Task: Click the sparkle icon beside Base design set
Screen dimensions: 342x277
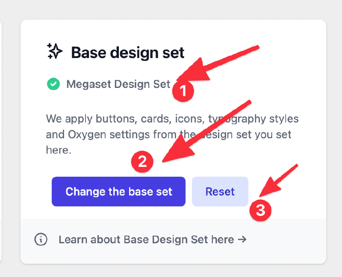Action: pyautogui.click(x=55, y=52)
